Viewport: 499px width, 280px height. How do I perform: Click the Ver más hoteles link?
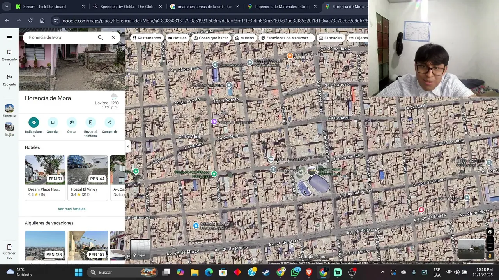pos(72,209)
